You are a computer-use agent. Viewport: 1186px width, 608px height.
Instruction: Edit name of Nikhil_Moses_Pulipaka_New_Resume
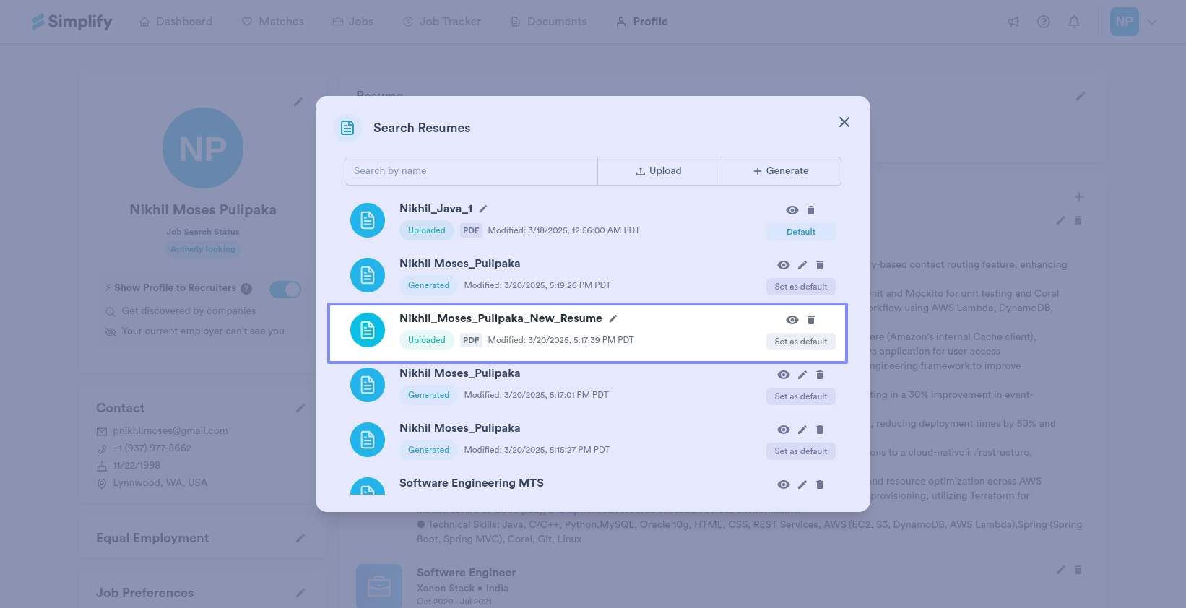pyautogui.click(x=613, y=318)
